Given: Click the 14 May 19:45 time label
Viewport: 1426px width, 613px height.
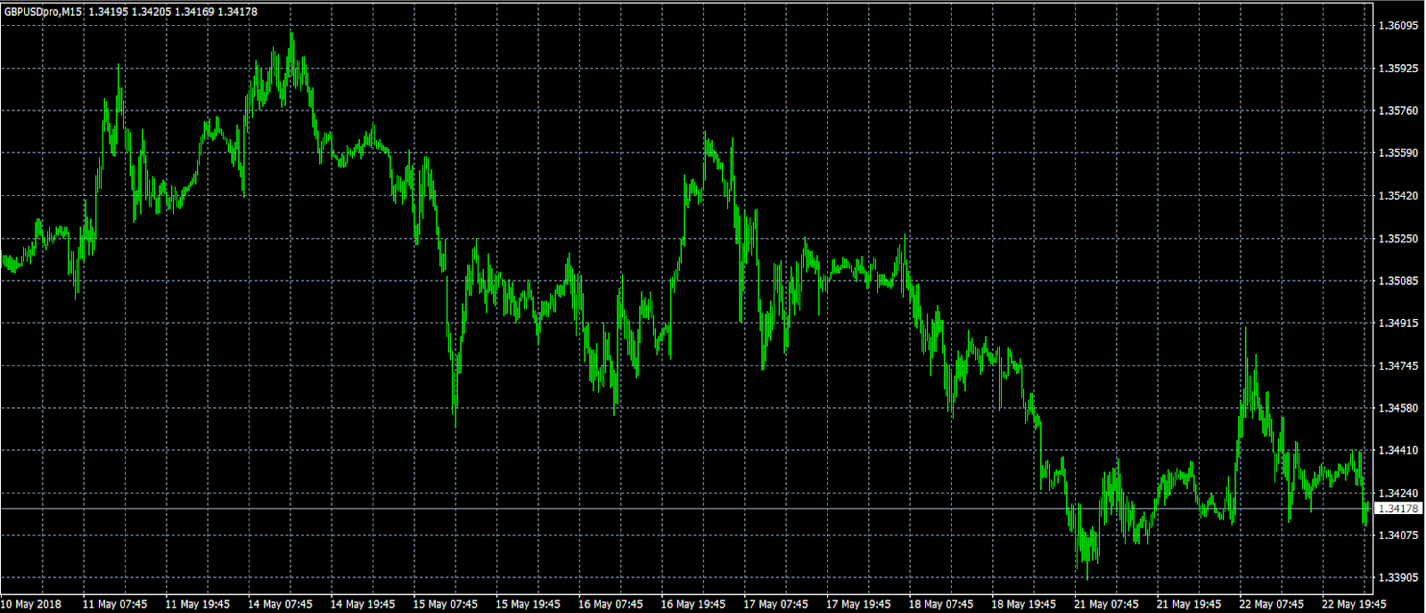Looking at the screenshot, I should coord(363,604).
